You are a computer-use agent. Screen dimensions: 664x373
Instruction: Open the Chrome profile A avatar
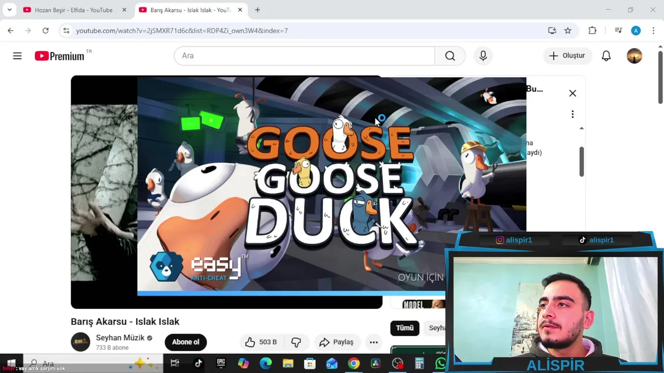click(x=636, y=31)
